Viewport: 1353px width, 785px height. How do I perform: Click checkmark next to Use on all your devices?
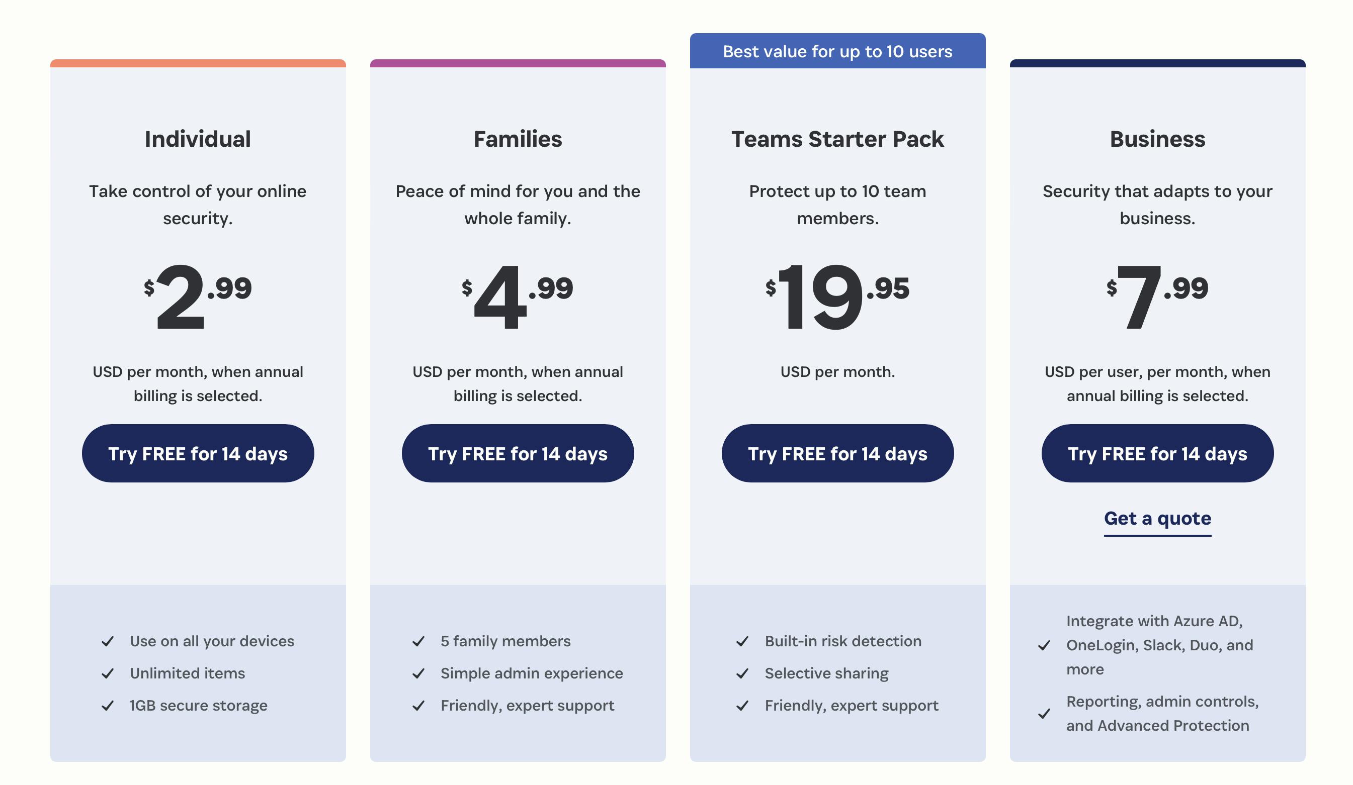(x=108, y=641)
